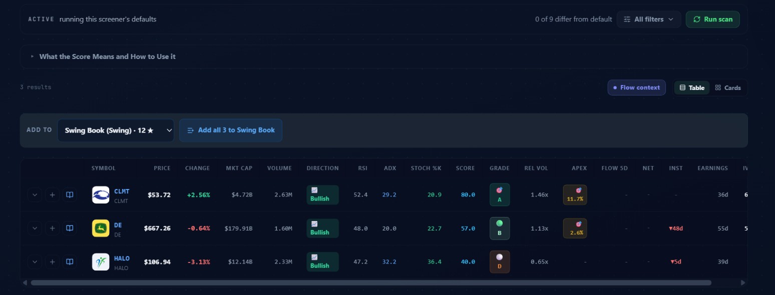The height and width of the screenshot is (295, 775).
Task: Expand the CLMT row details
Action: tap(35, 195)
